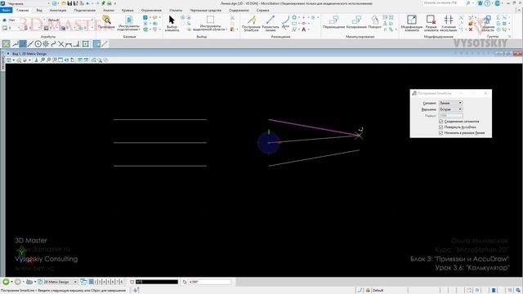Click the Fit View icon in view toolbar
The height and width of the screenshot is (294, 523).
[60, 60]
